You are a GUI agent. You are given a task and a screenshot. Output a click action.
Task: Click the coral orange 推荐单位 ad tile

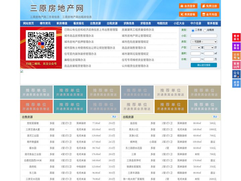36,106
